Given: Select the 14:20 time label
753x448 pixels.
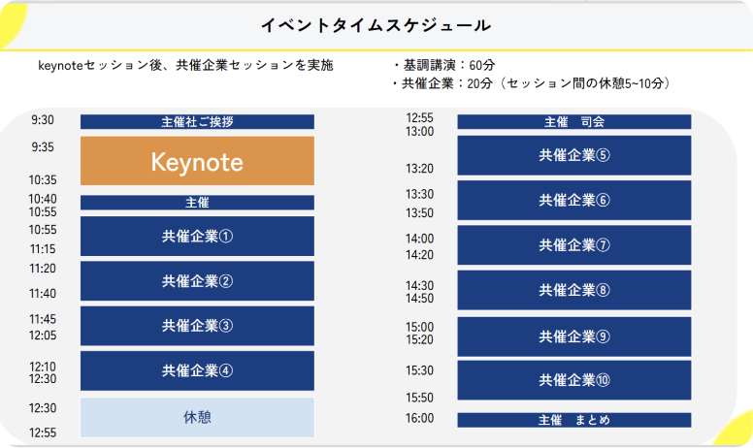Looking at the screenshot, I should [420, 255].
